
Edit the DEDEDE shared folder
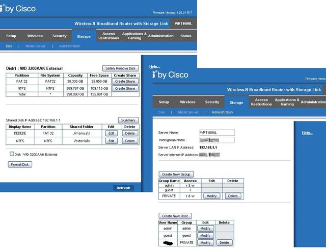(111, 133)
